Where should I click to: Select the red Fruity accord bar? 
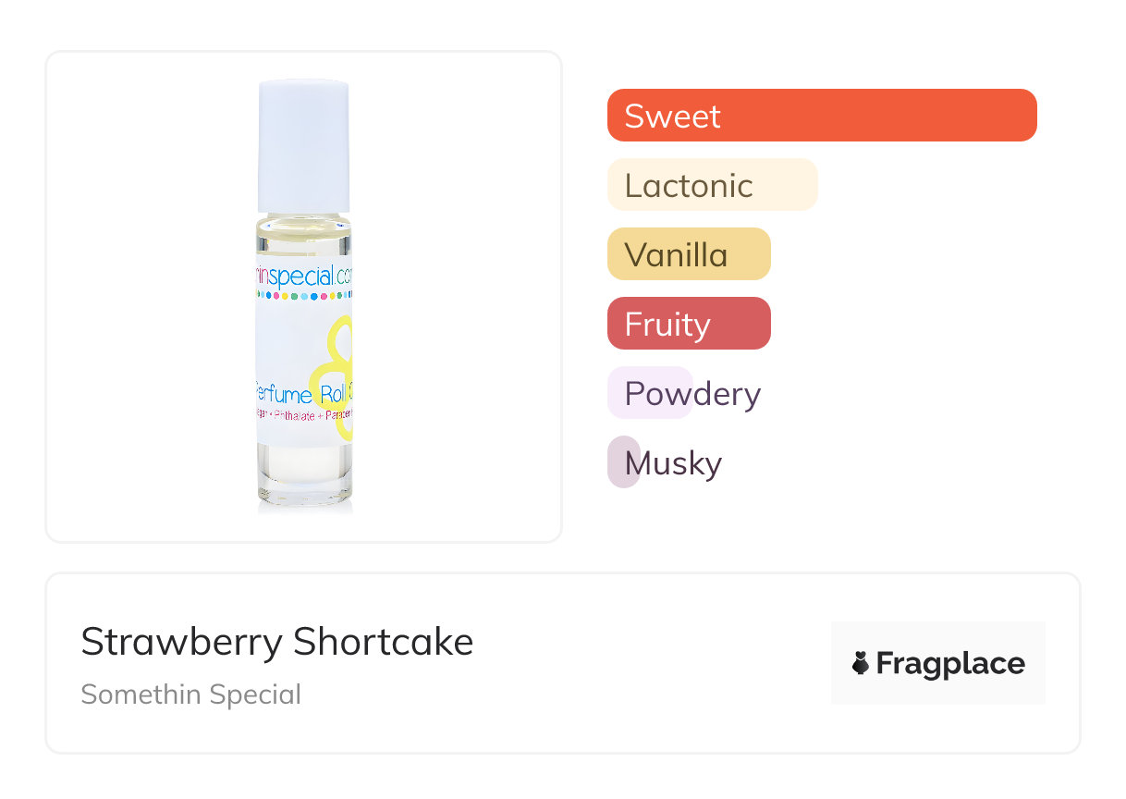[689, 324]
